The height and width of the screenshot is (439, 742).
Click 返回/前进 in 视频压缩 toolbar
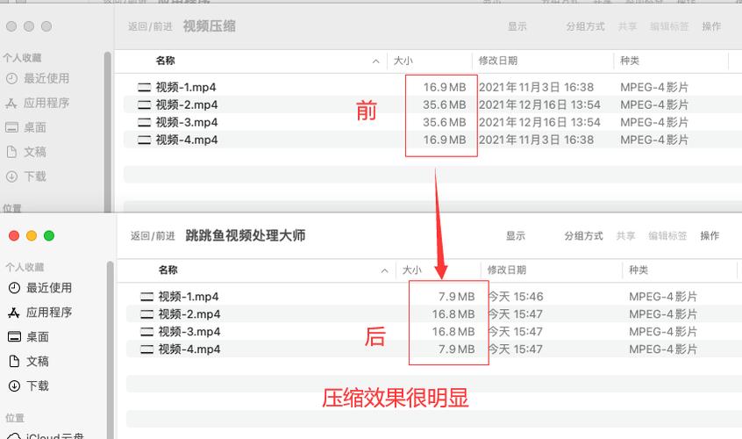click(150, 26)
